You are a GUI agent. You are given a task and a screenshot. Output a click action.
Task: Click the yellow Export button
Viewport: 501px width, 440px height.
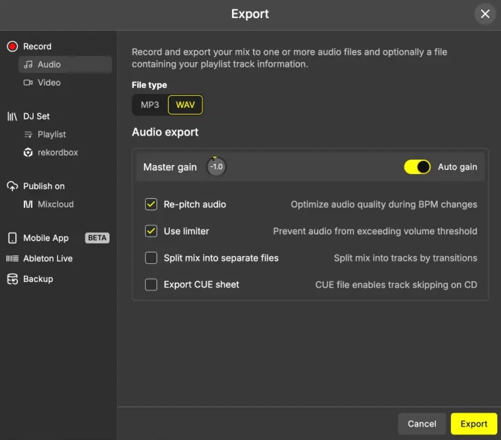coord(474,424)
